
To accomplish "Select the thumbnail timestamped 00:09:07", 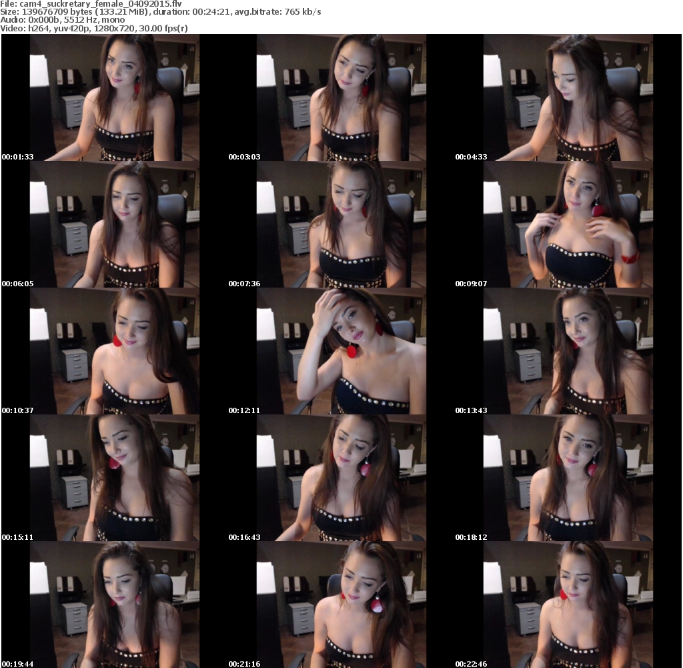I will point(568,225).
